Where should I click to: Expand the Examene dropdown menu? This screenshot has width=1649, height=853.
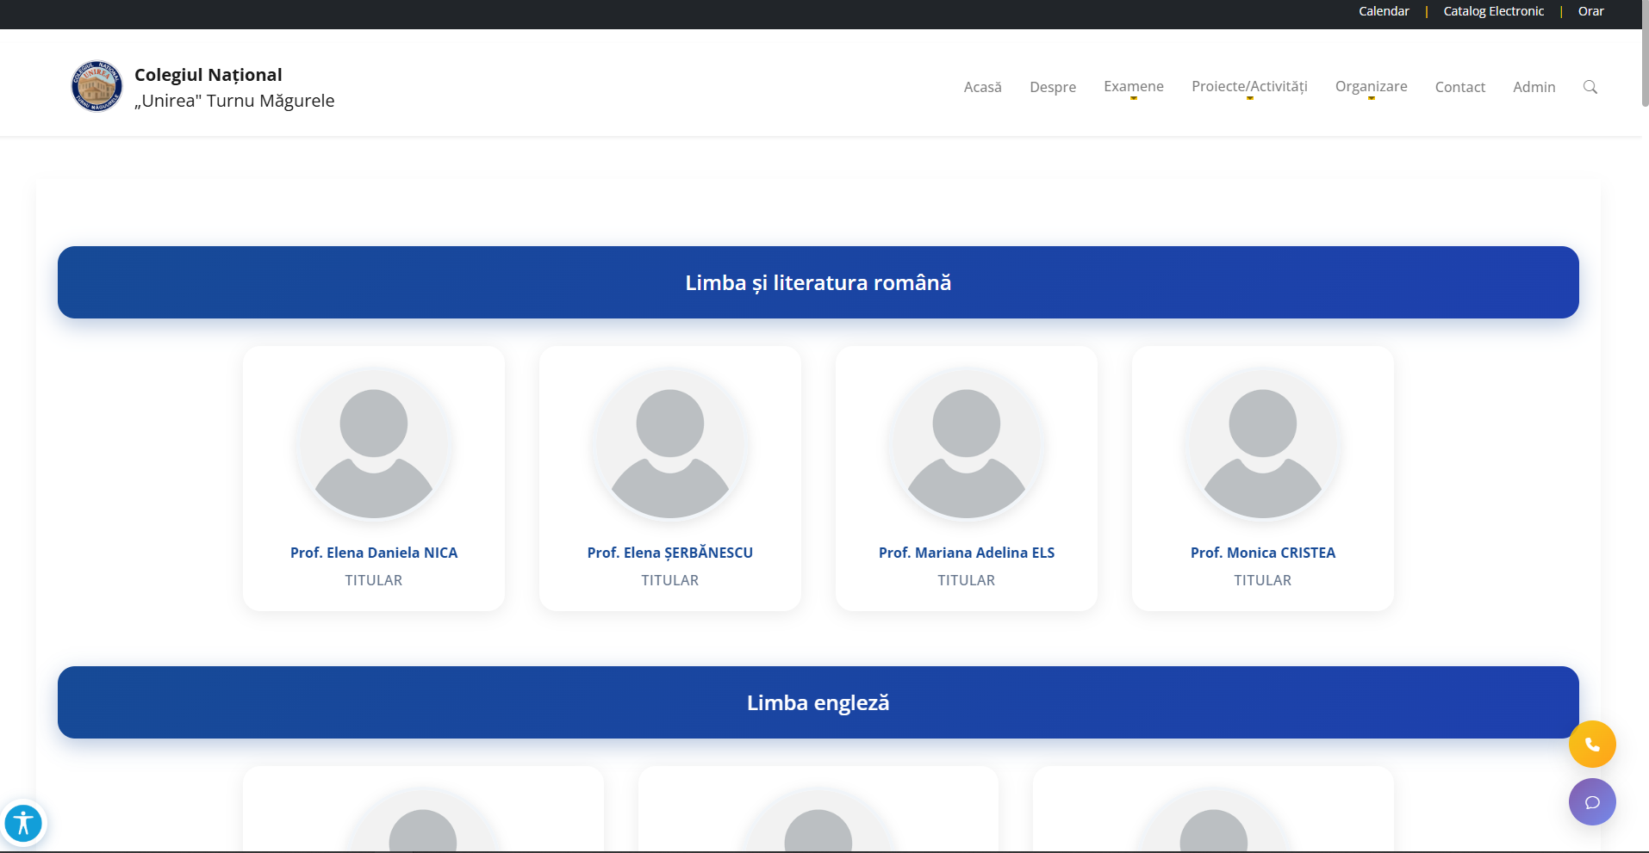click(x=1134, y=87)
